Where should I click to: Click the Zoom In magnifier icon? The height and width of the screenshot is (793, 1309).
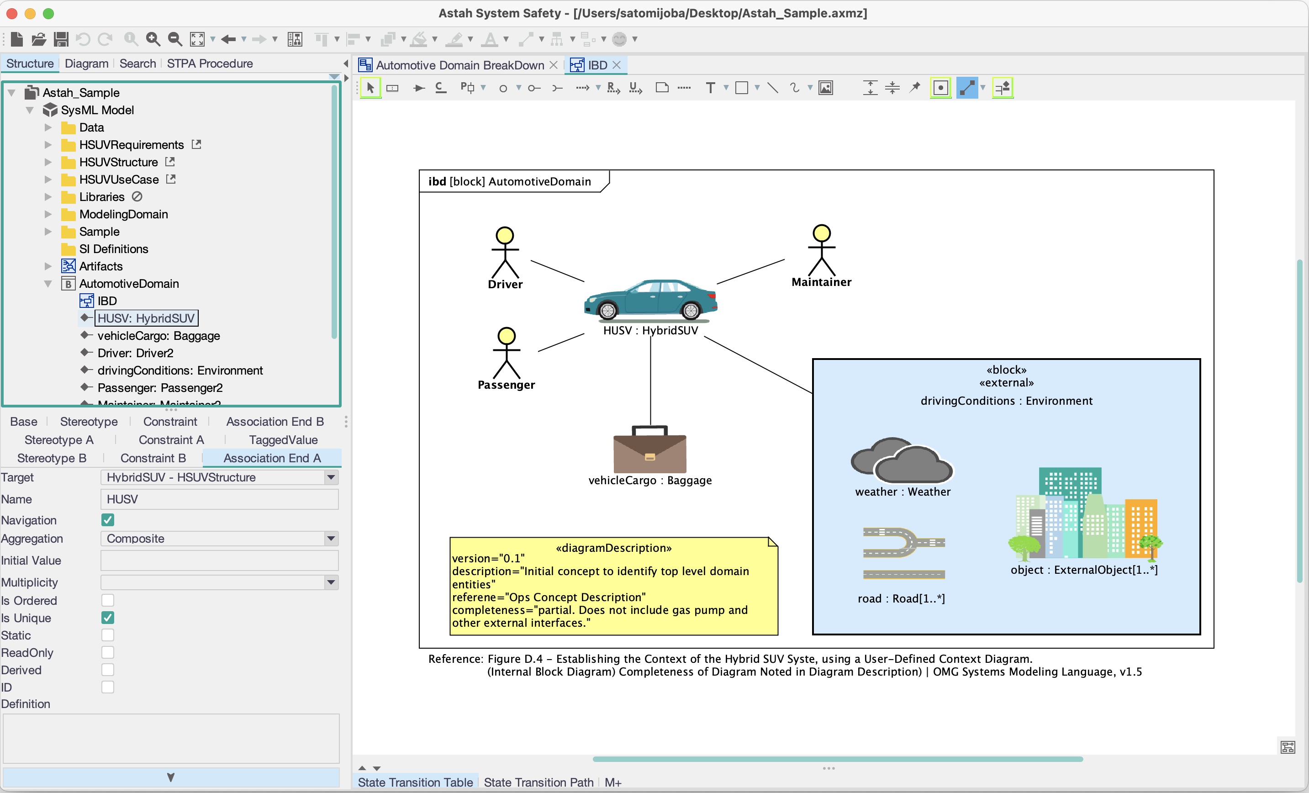153,39
